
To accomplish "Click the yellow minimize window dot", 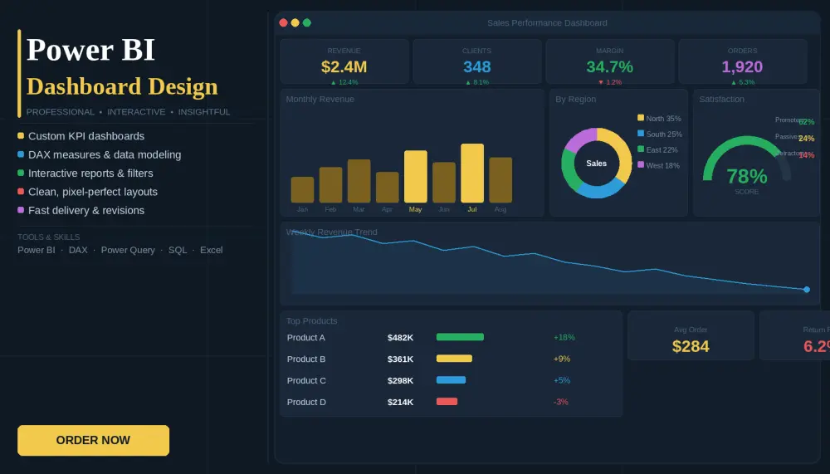I will point(295,22).
